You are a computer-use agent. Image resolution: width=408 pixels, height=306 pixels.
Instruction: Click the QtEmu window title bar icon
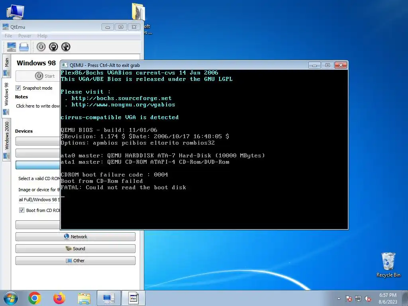[6, 27]
